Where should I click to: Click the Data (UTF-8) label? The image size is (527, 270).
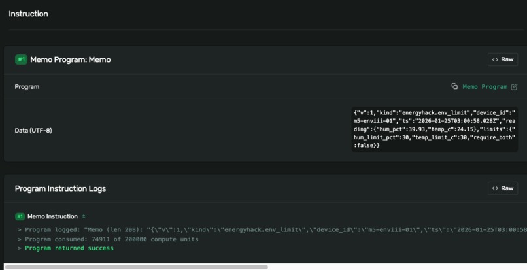(x=33, y=131)
